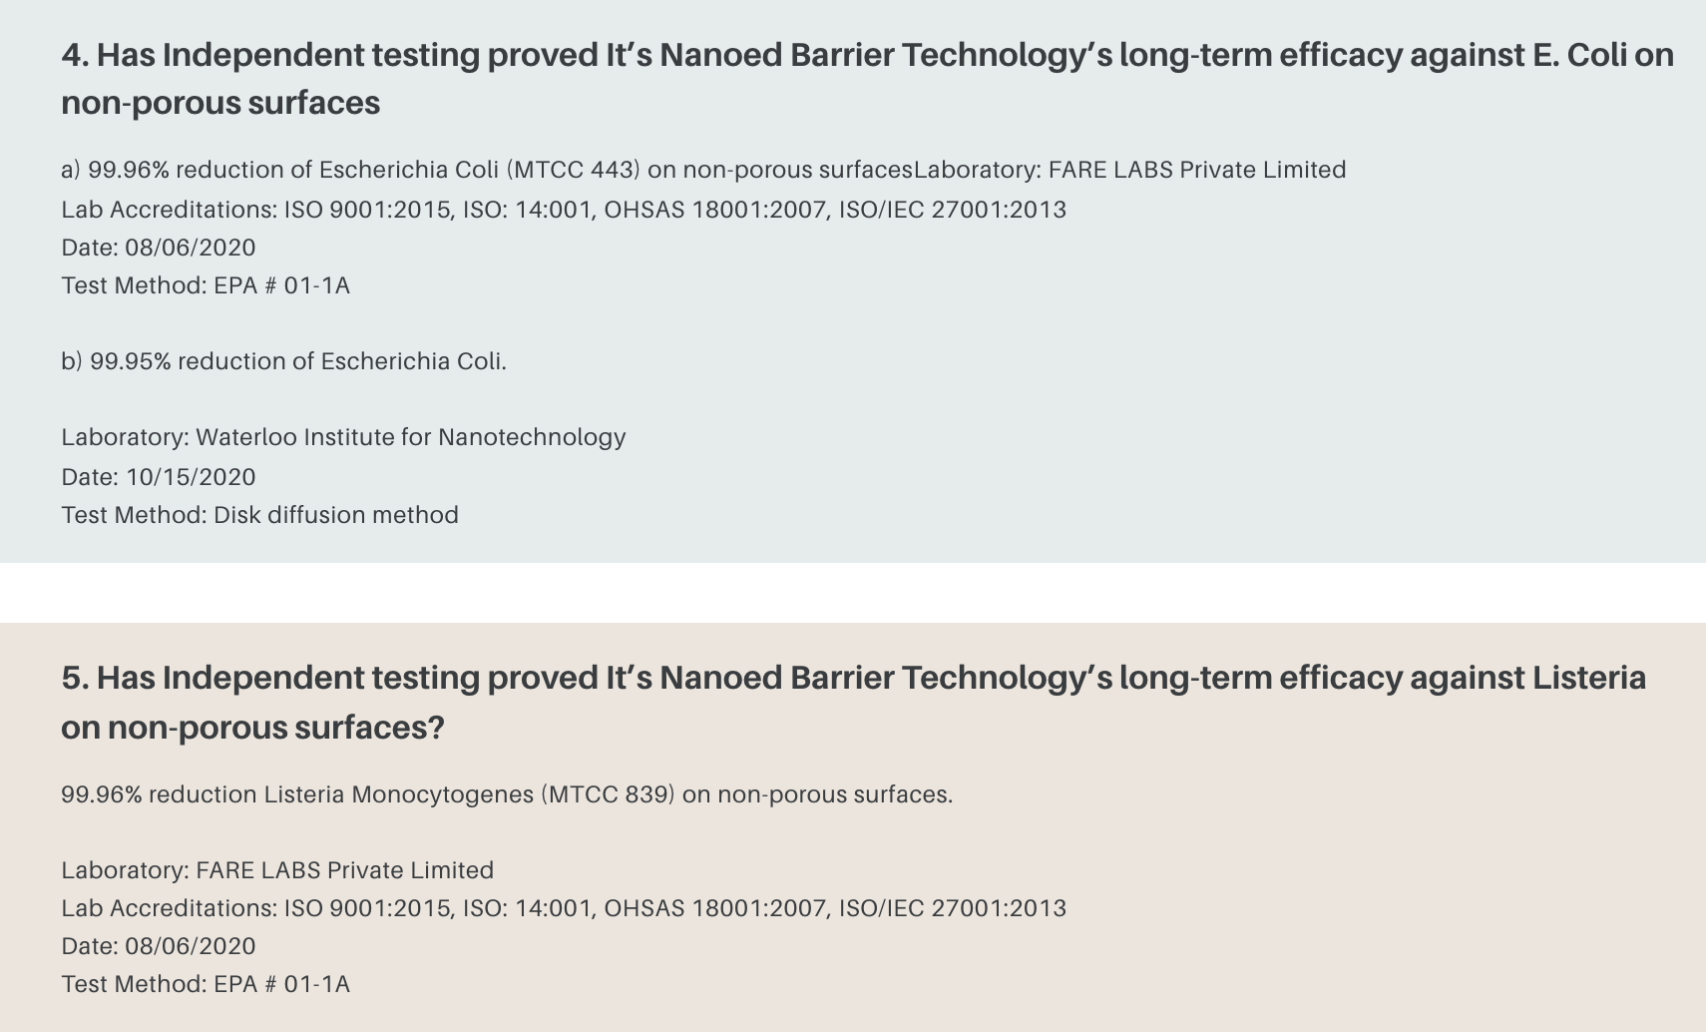Click 'non-porous surfaces' in heading 4

[220, 103]
